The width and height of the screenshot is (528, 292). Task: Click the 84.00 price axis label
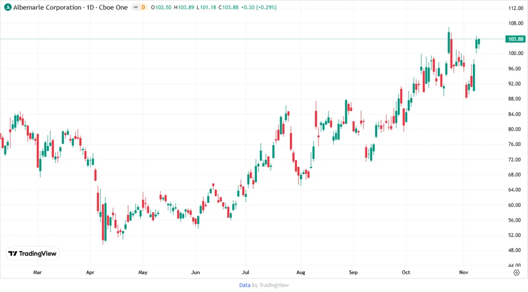click(516, 114)
